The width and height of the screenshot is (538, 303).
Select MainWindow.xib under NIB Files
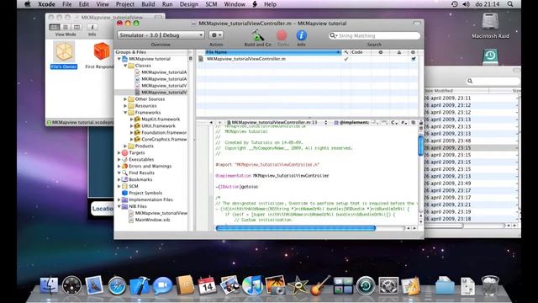[x=152, y=220]
